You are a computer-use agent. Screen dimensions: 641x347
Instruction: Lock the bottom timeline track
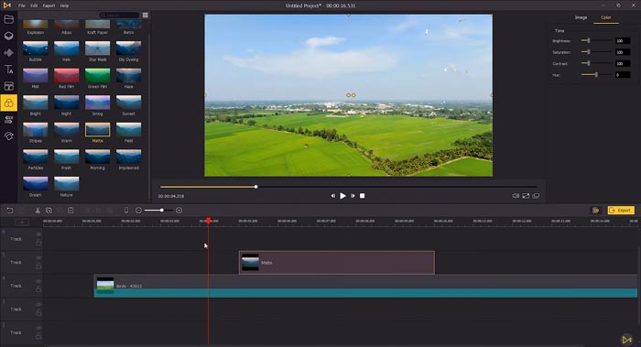coord(38,336)
